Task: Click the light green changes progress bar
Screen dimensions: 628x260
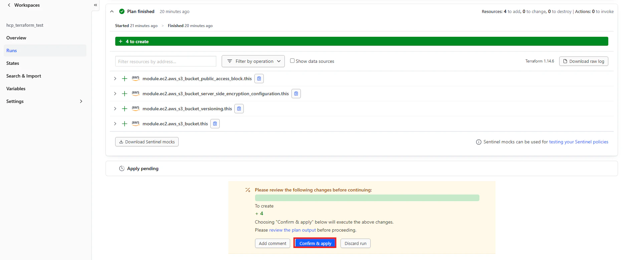Action: pos(367,198)
